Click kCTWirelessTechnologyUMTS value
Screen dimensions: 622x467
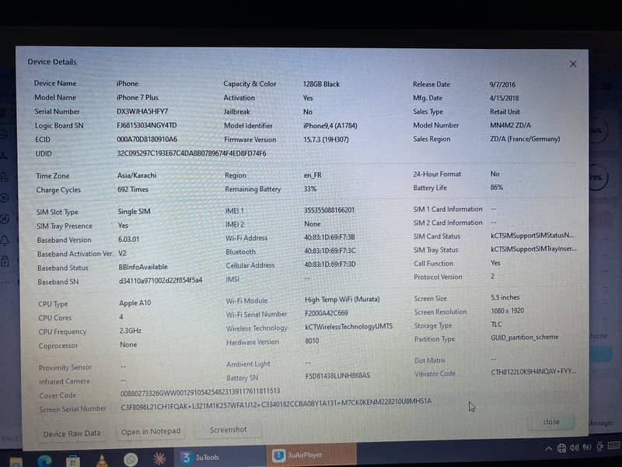(348, 326)
